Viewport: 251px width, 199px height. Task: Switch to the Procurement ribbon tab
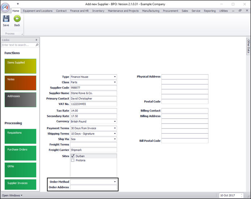[170, 11]
